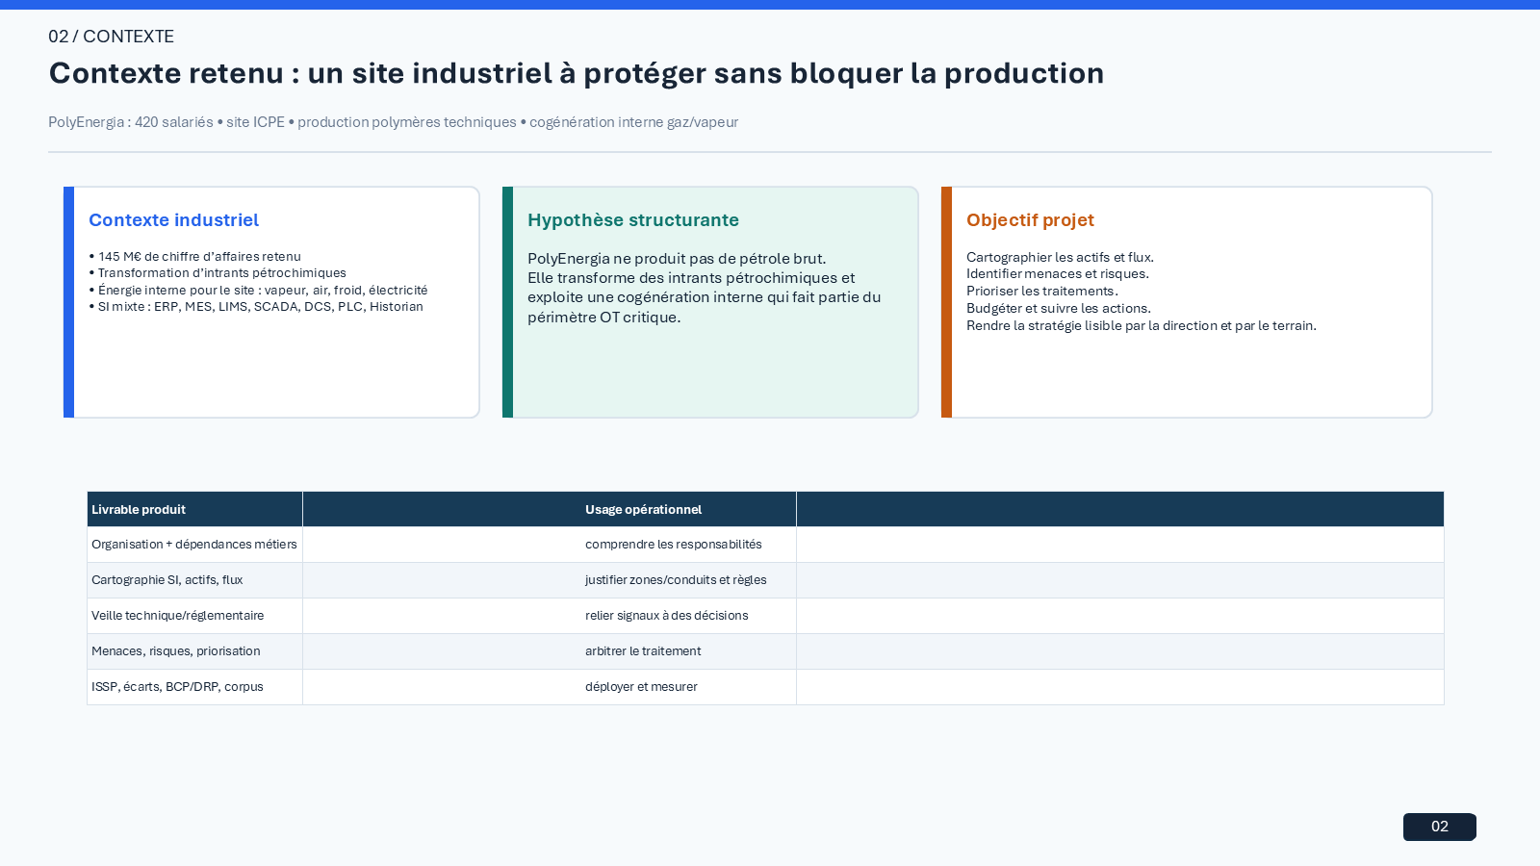Screen dimensions: 1540x866
Task: Click cell 'Cartographie SI, actifs, flux'
Action: (x=167, y=580)
